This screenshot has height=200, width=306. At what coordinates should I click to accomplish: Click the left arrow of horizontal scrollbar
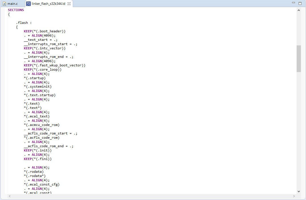tap(10, 196)
